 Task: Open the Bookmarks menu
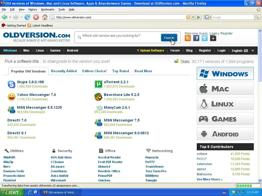(x=48, y=9)
